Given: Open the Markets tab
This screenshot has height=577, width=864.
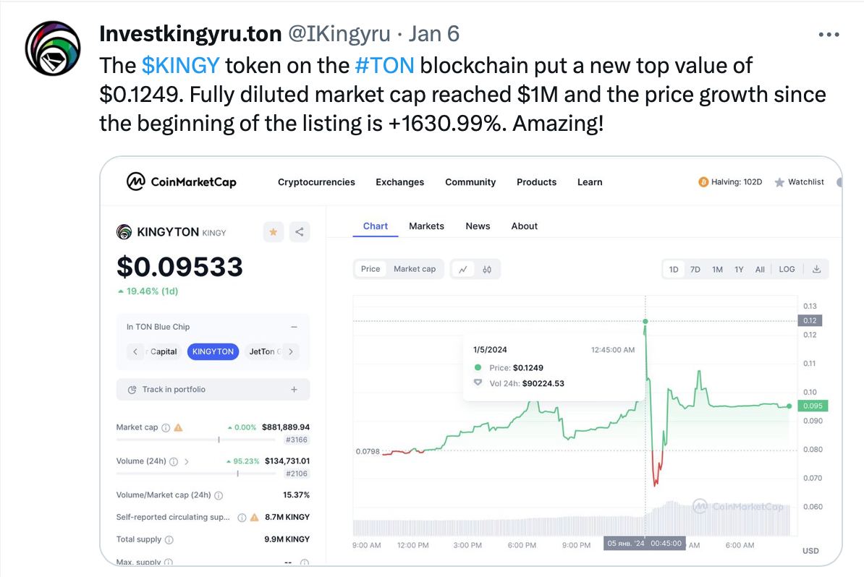Looking at the screenshot, I should [426, 226].
